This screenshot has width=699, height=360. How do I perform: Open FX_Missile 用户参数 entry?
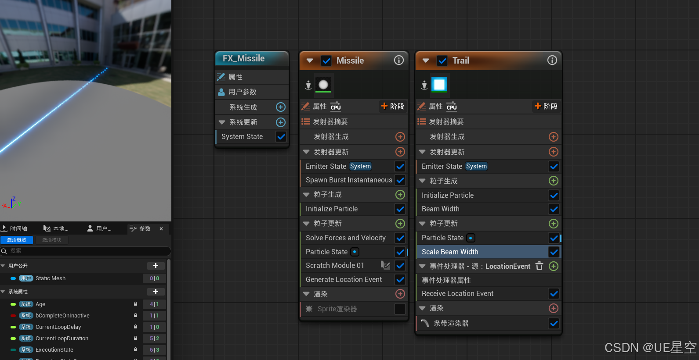[x=252, y=92]
